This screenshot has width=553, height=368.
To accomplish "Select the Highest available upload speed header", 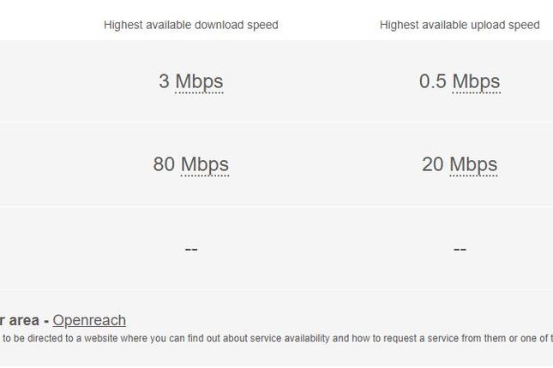I will click(460, 25).
